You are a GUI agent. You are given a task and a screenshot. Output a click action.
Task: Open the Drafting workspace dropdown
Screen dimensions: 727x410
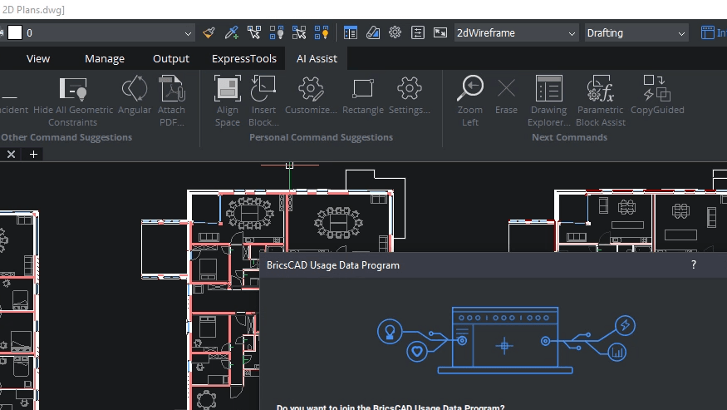pyautogui.click(x=636, y=33)
